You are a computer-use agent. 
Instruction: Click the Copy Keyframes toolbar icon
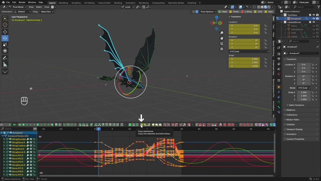point(142,125)
